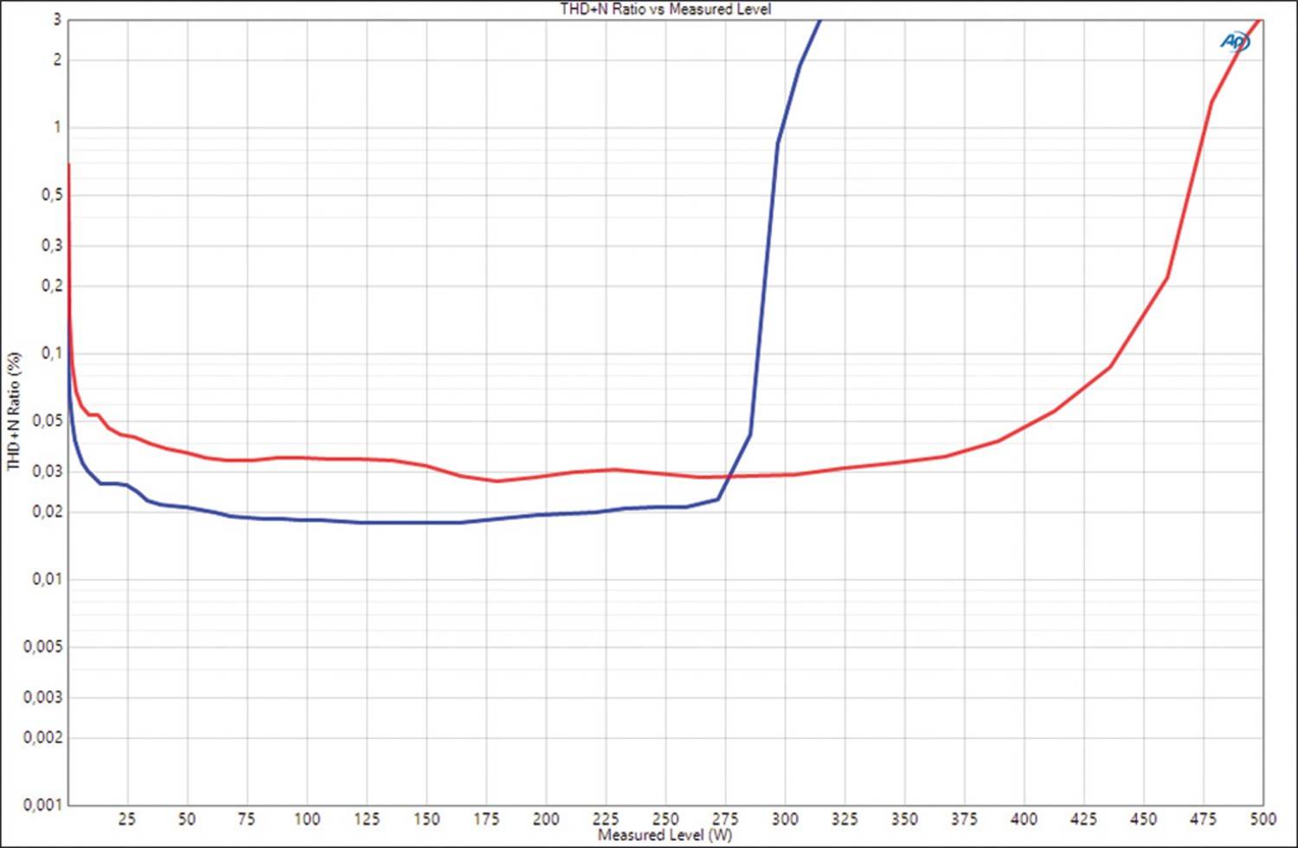
Task: Click the x-axis tick value 300
Action: (x=785, y=819)
